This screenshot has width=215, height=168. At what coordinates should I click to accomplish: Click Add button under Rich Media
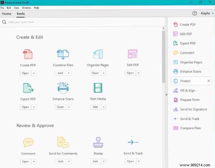95,107
